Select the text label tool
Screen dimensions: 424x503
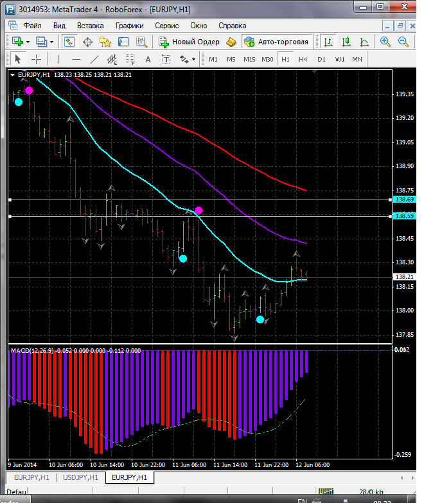(166, 59)
